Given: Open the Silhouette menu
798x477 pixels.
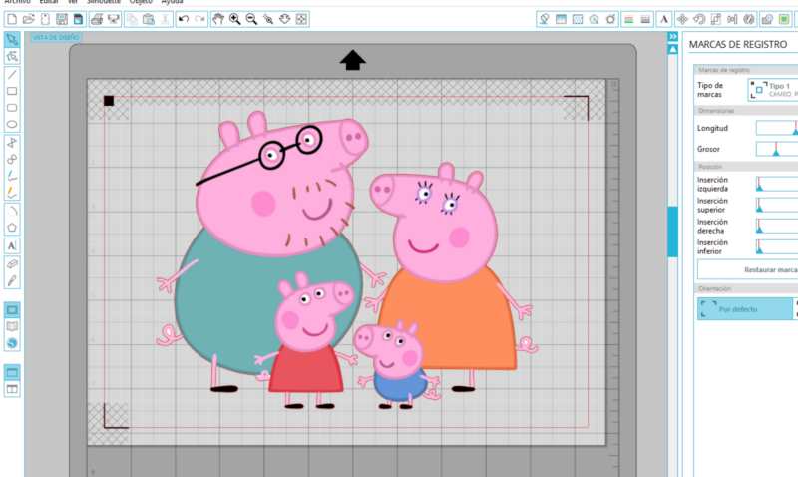Looking at the screenshot, I should [104, 2].
